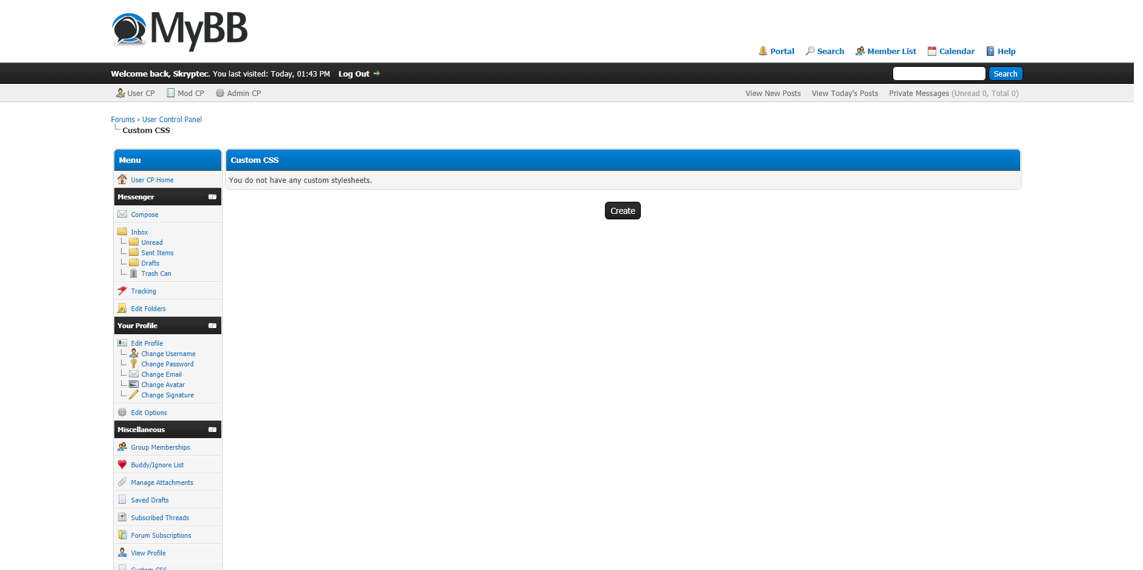Viewport: 1143px width, 570px height.
Task: Click the Change Password key icon
Action: click(x=134, y=363)
